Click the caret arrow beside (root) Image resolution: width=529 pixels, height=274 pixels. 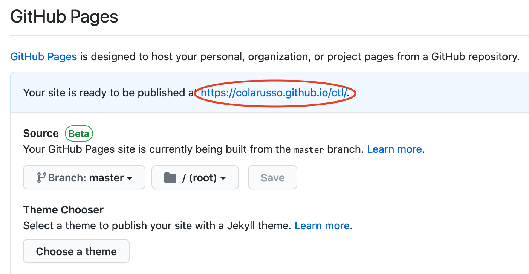pos(223,178)
